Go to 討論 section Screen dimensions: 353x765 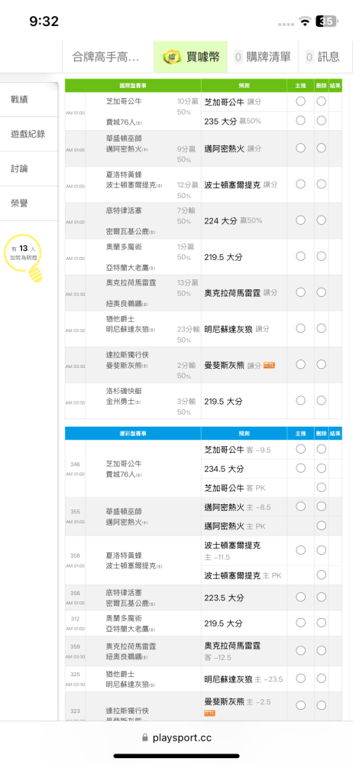tap(29, 169)
